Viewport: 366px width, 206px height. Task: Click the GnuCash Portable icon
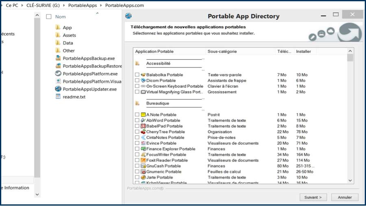click(x=143, y=166)
